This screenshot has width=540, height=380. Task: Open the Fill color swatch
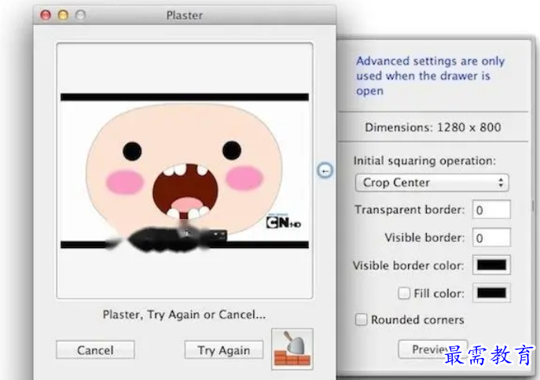491,293
